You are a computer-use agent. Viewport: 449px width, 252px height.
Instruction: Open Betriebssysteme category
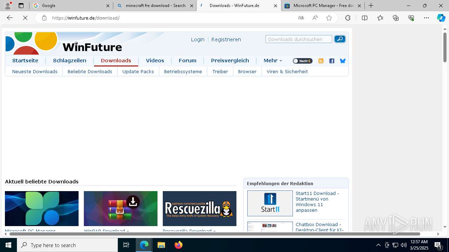(x=183, y=71)
